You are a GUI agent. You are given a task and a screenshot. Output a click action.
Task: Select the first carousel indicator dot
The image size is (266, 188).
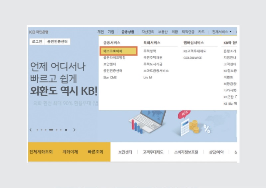click(37, 130)
